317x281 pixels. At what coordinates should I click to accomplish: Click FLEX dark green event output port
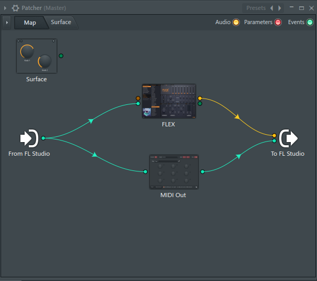(200, 104)
